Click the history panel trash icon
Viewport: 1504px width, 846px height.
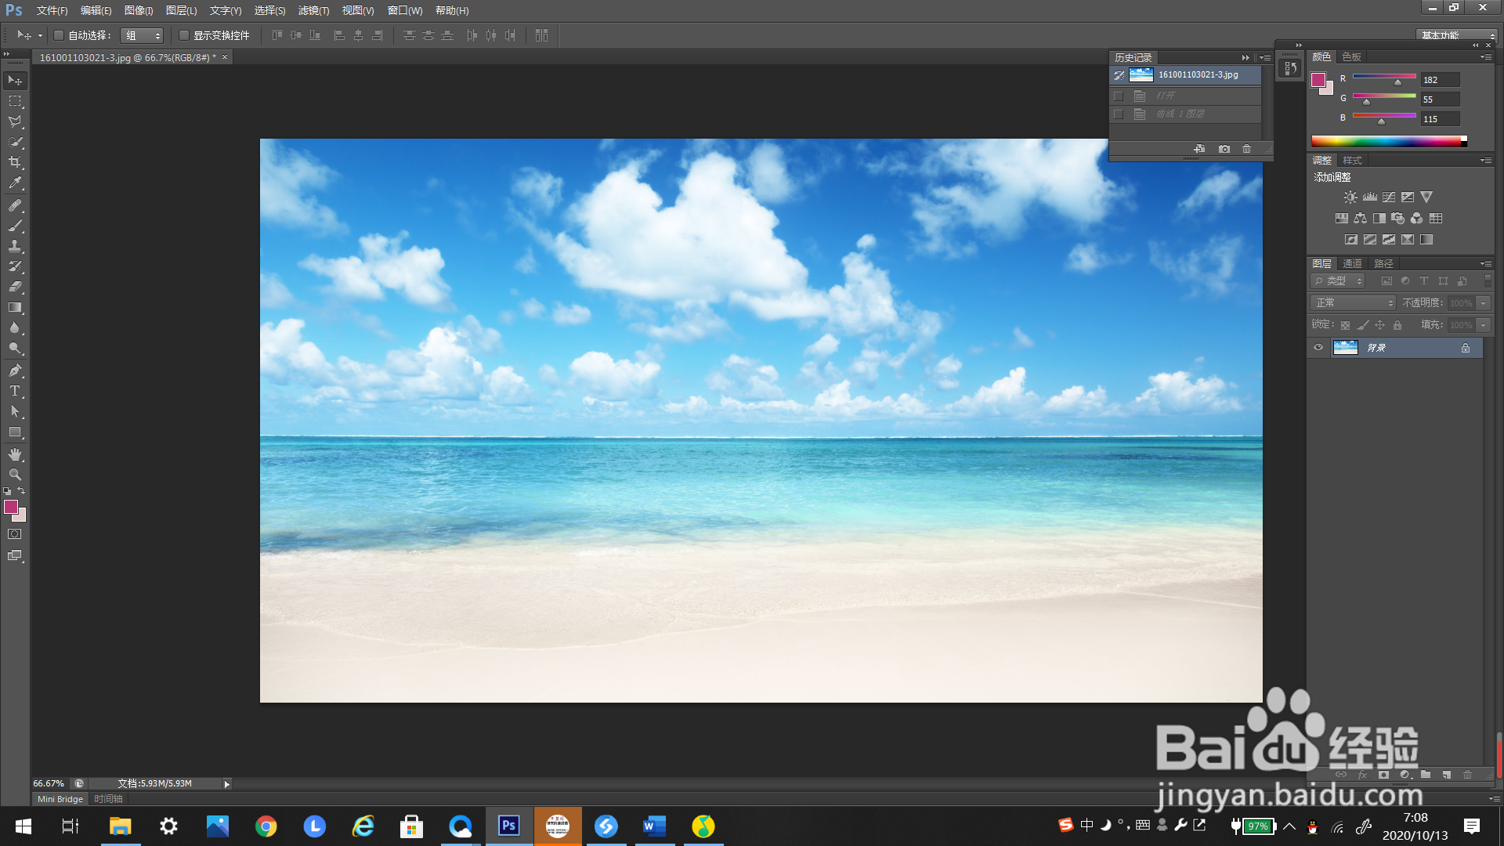click(x=1247, y=149)
